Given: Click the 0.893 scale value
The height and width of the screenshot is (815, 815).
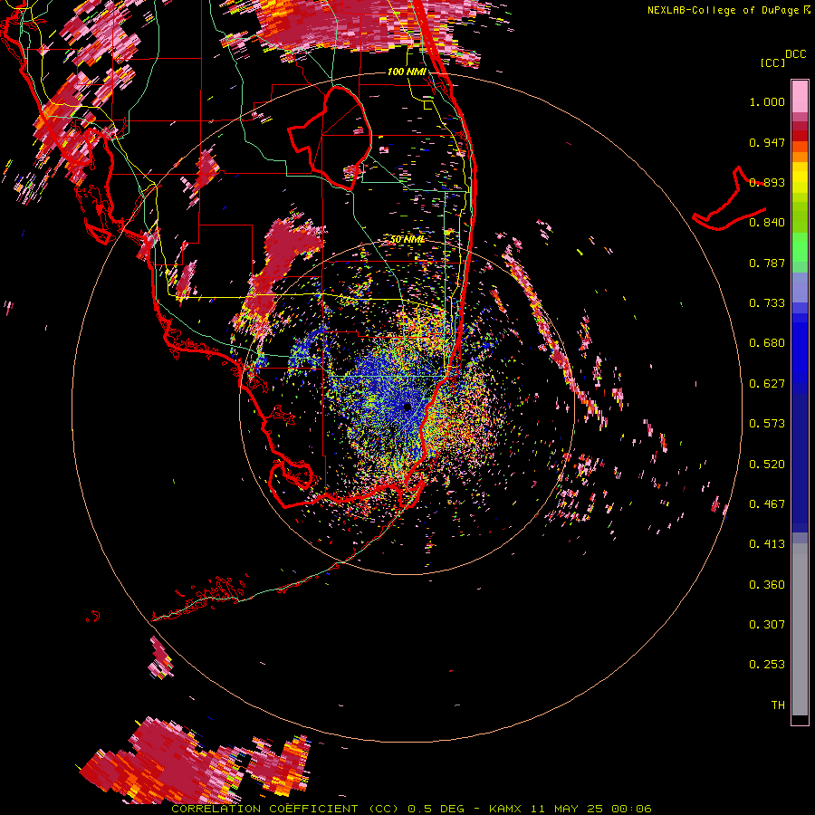Looking at the screenshot, I should coord(767,182).
